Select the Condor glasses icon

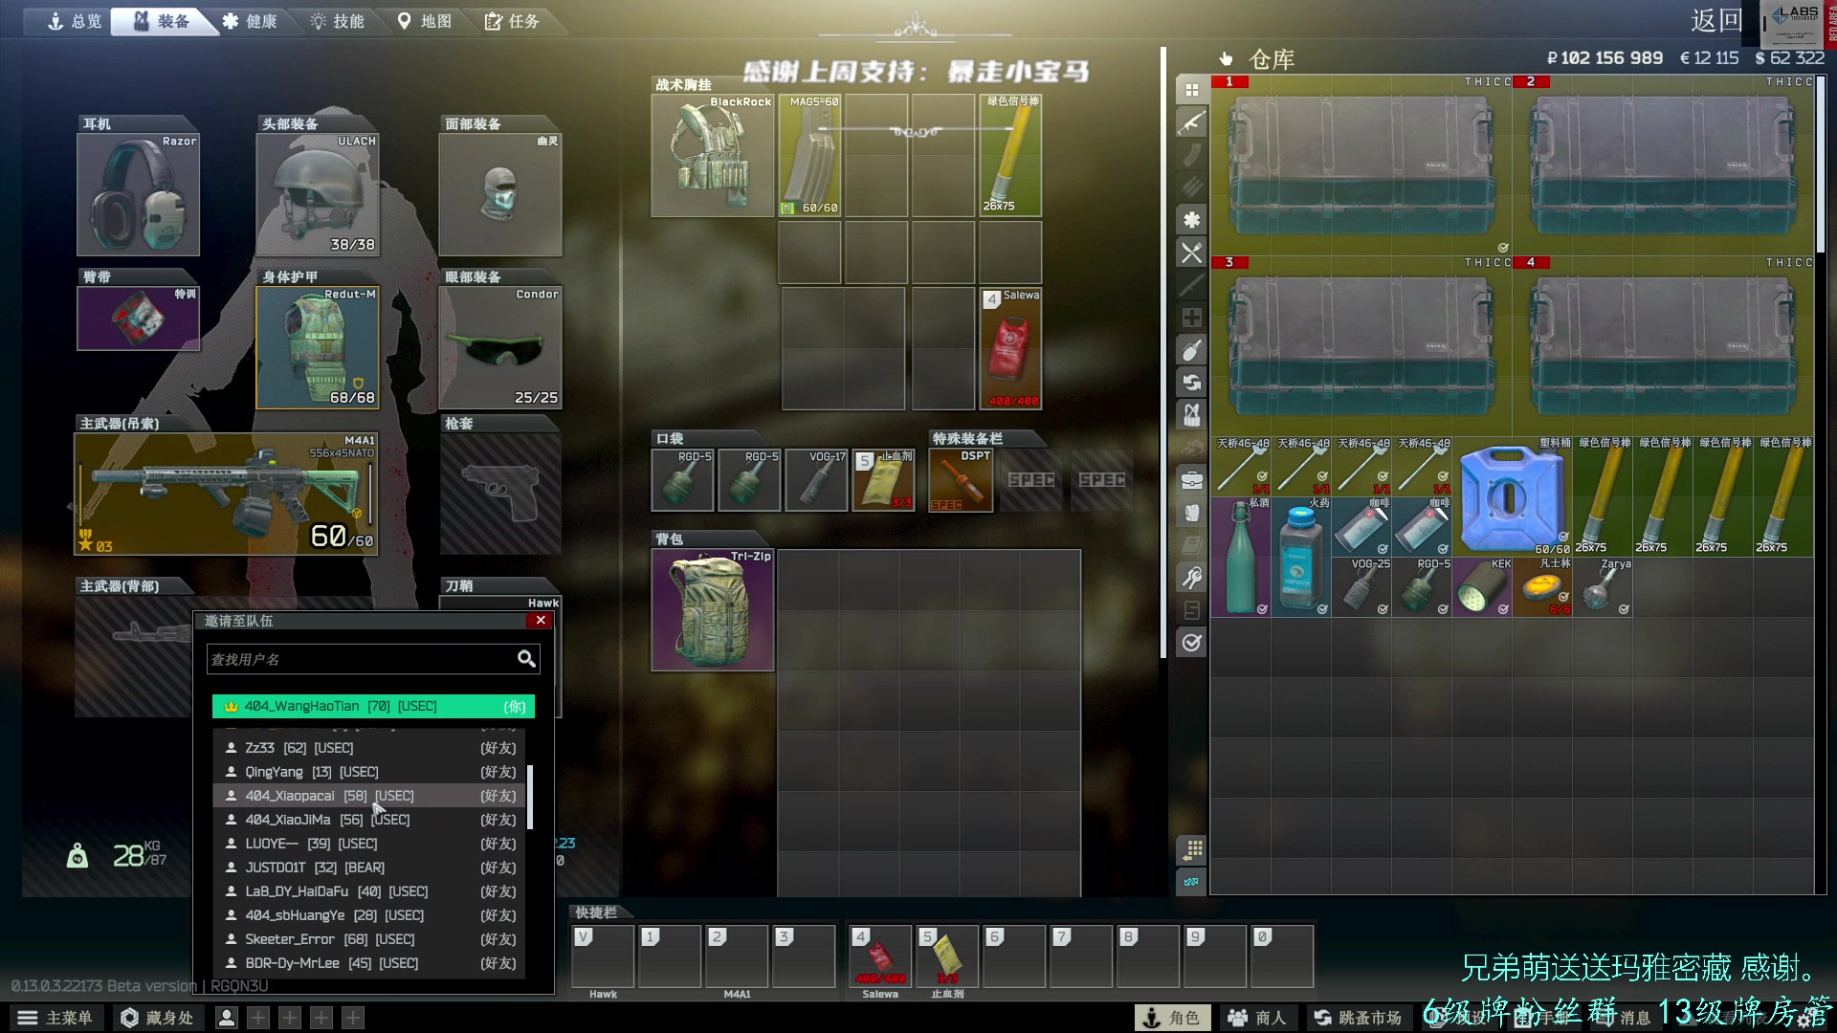(500, 348)
